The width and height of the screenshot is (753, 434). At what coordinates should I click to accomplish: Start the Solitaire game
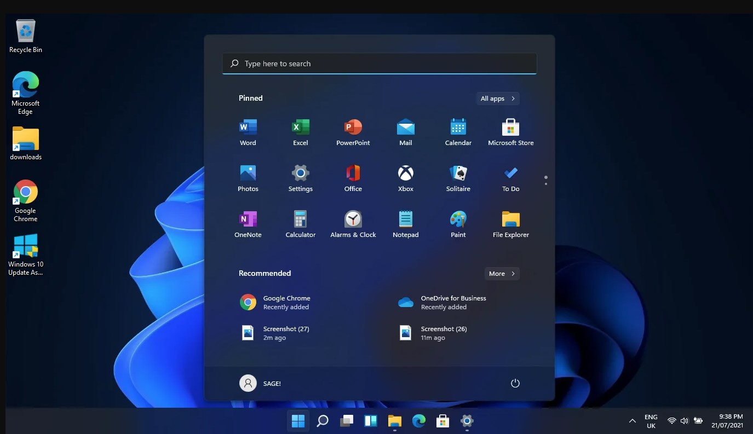[458, 178]
